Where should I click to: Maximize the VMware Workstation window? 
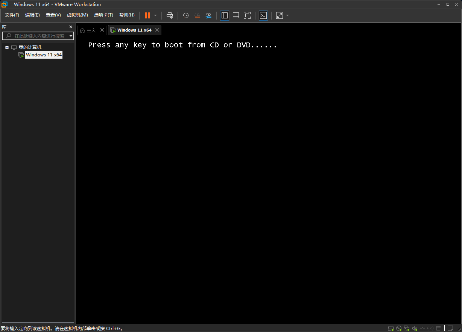[x=448, y=4]
